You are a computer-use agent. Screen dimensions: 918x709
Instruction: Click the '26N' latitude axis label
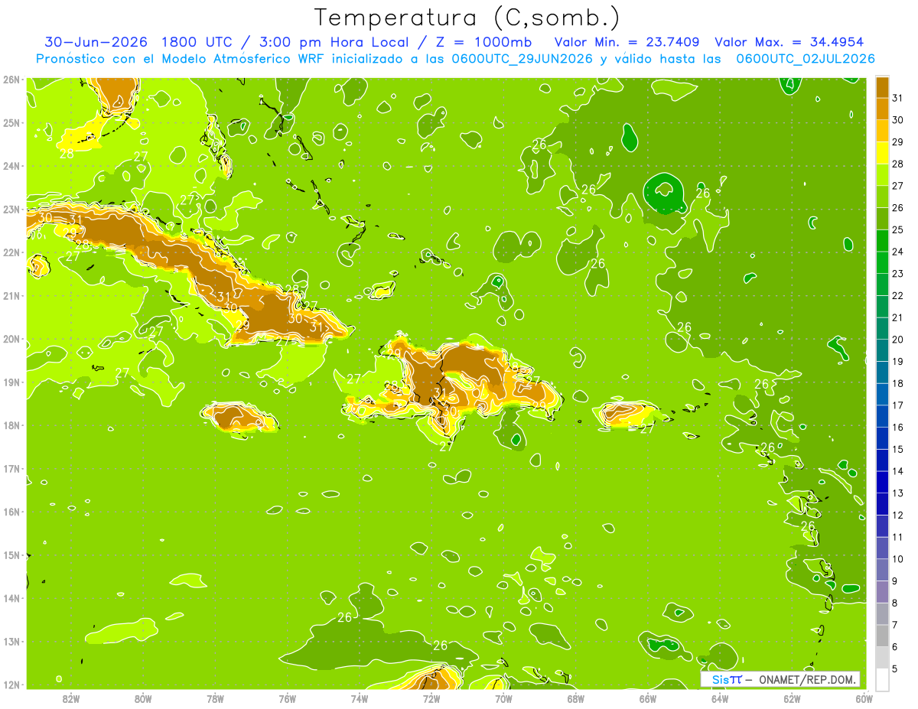(11, 80)
